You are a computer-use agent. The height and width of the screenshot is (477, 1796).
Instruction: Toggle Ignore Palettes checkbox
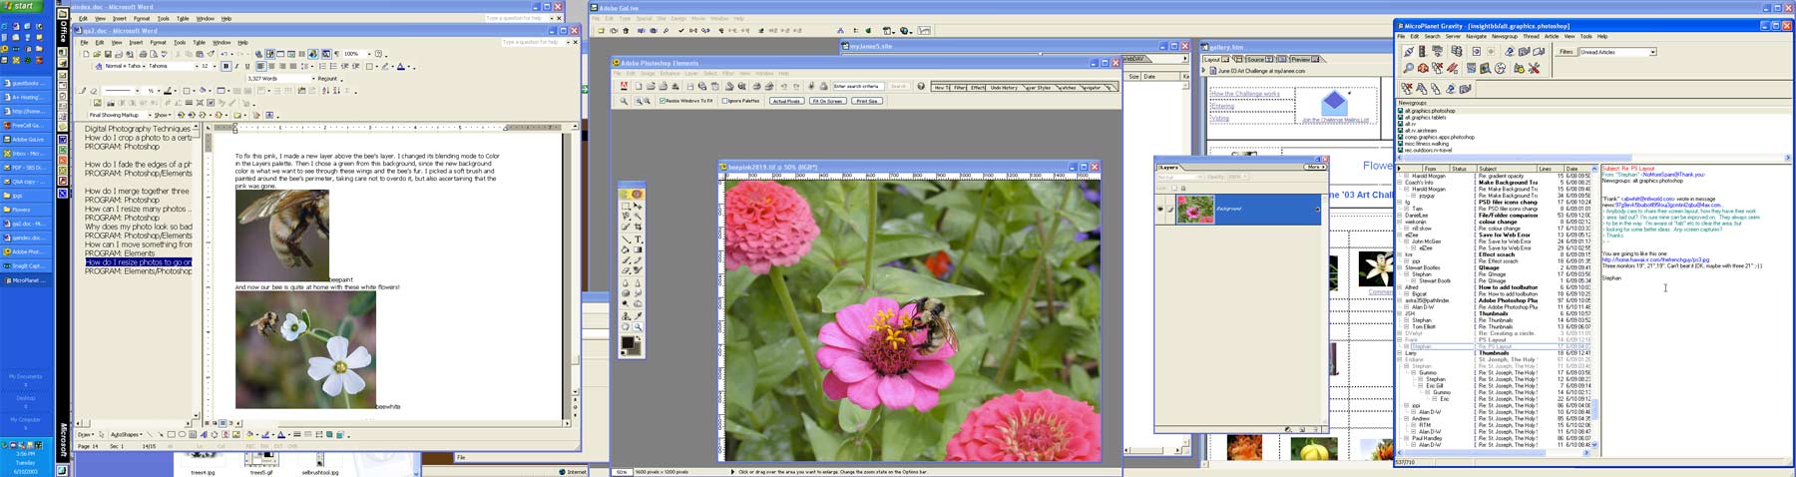[724, 101]
